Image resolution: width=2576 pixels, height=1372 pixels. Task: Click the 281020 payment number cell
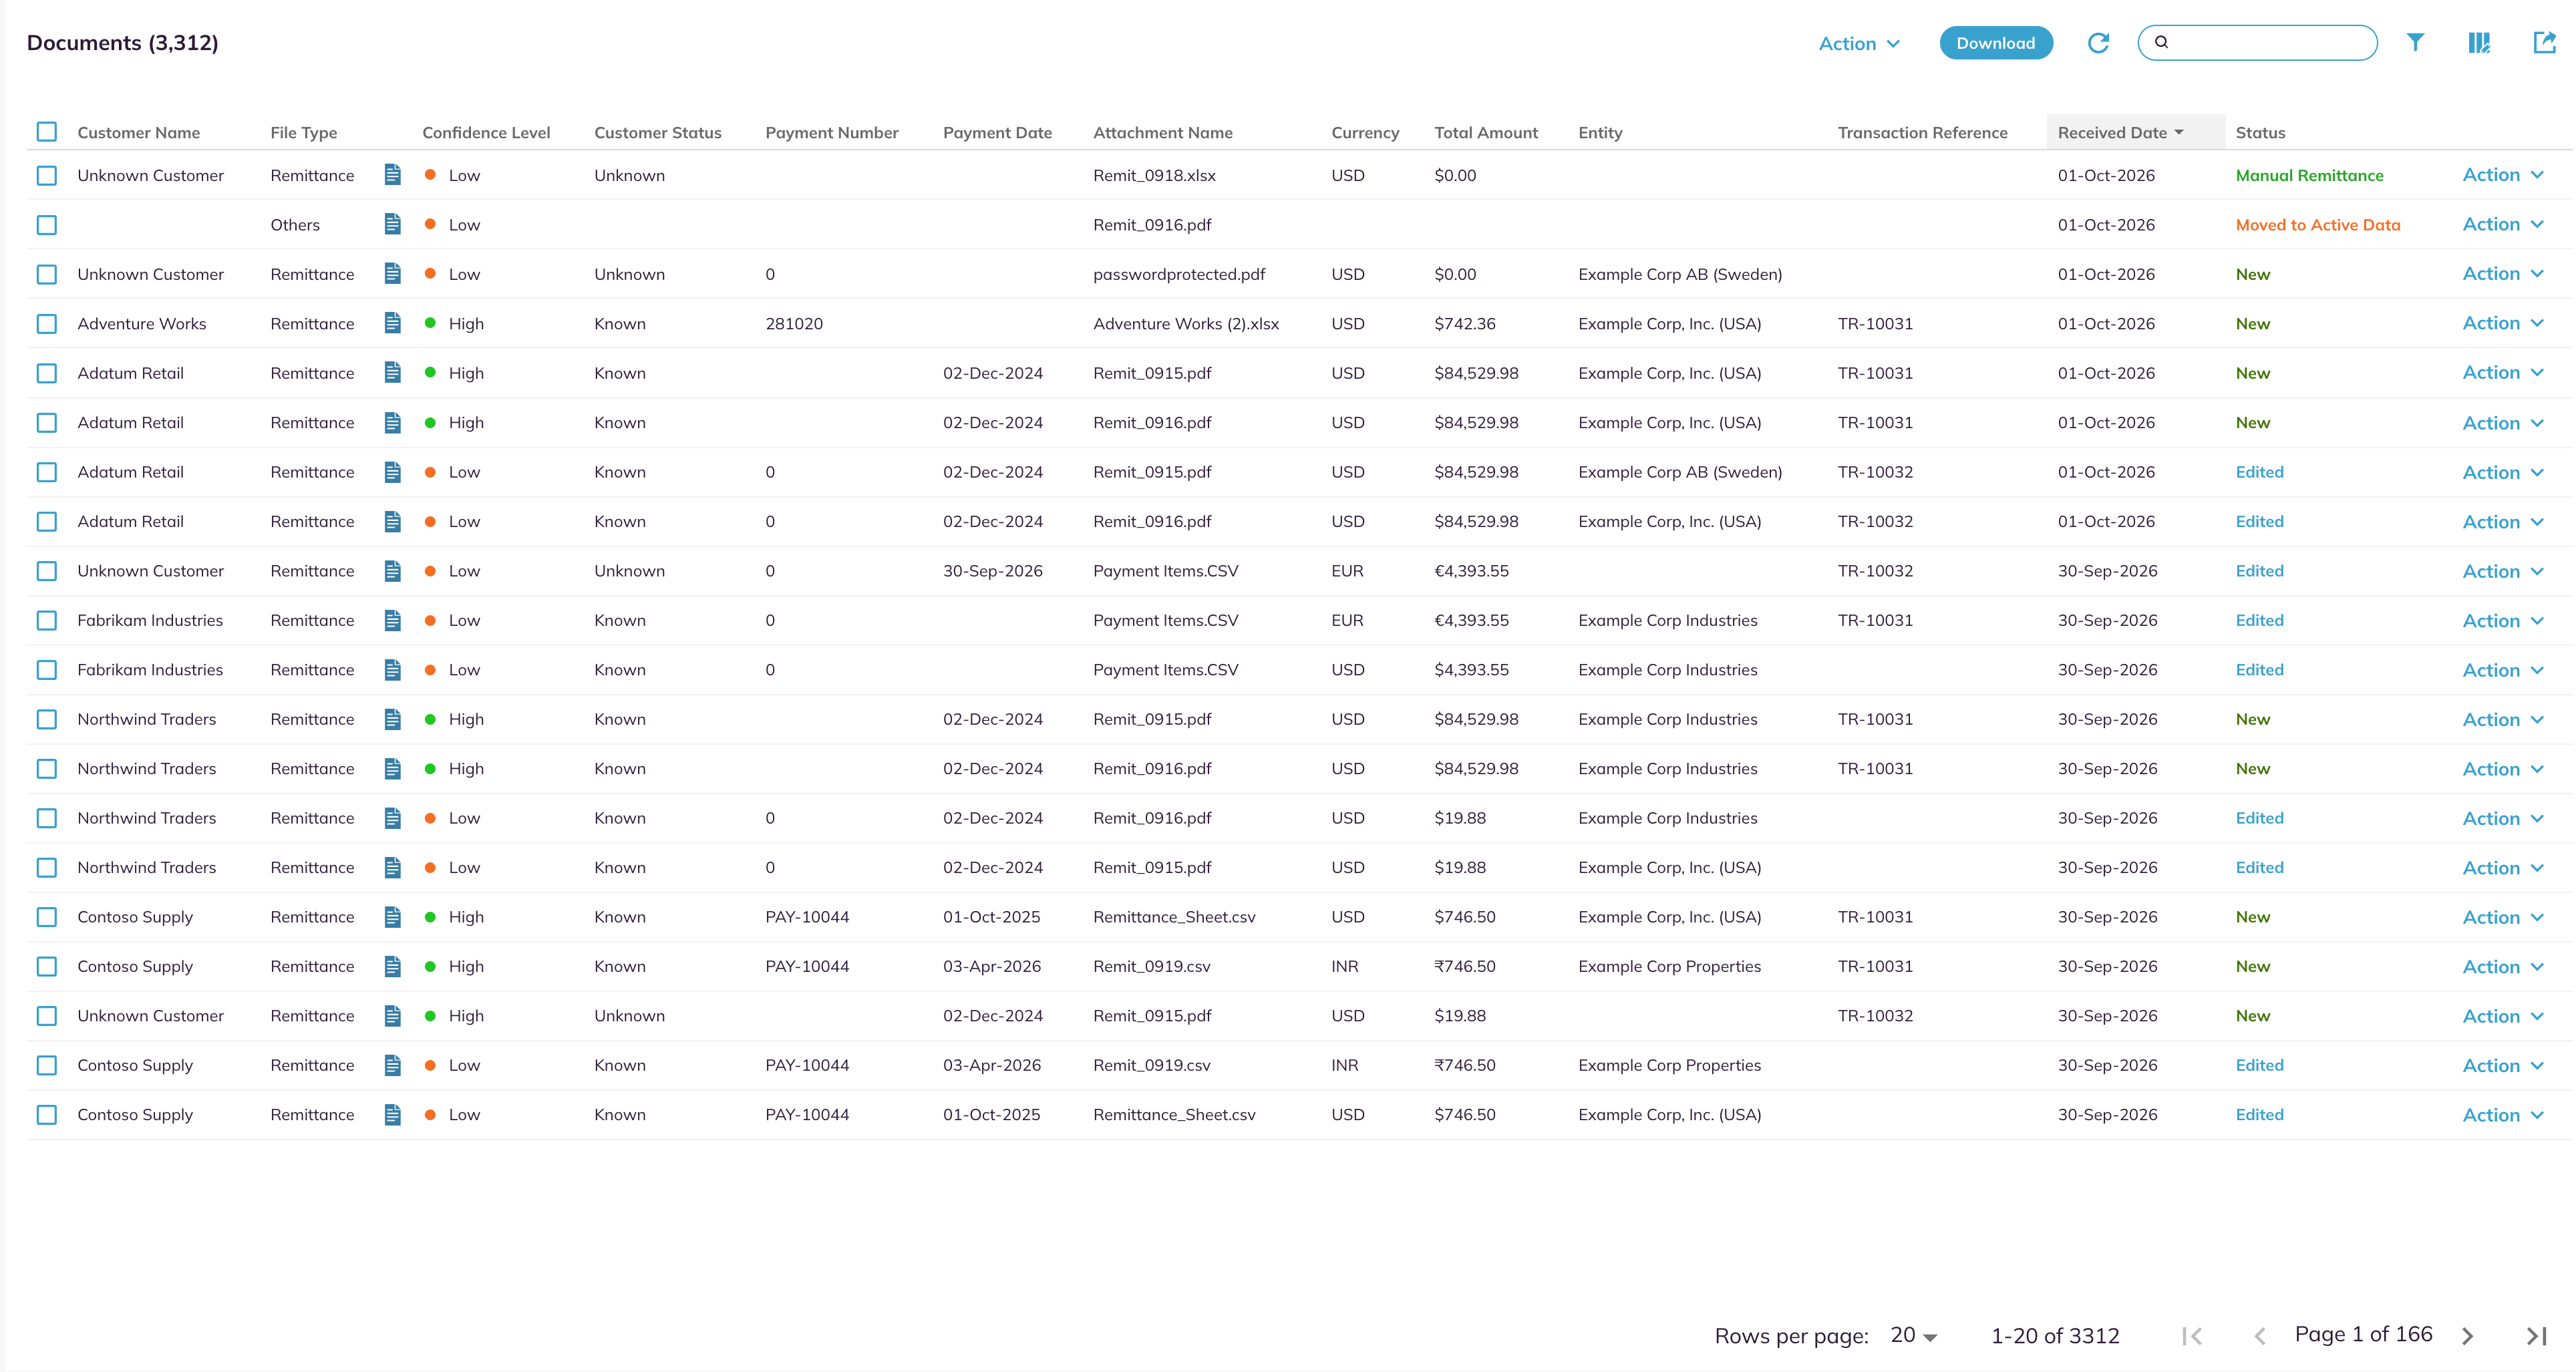794,323
